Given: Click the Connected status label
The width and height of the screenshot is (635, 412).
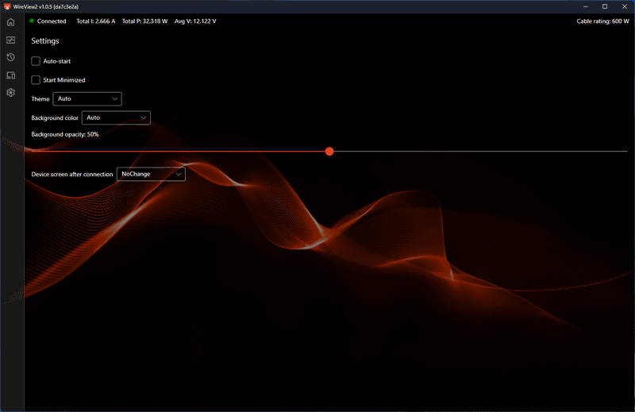Looking at the screenshot, I should pos(52,21).
